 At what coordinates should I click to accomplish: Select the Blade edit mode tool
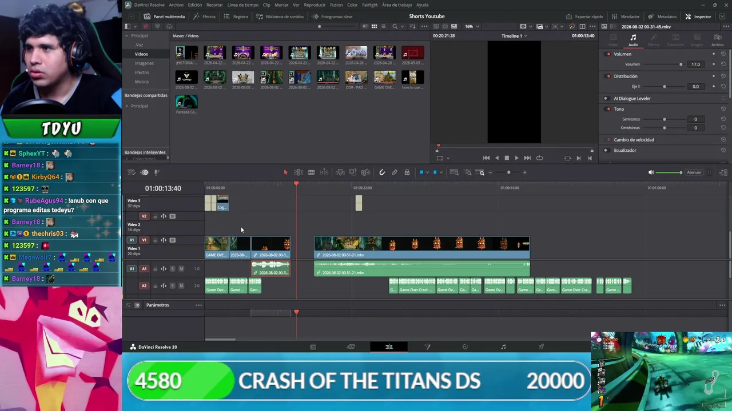tap(311, 172)
